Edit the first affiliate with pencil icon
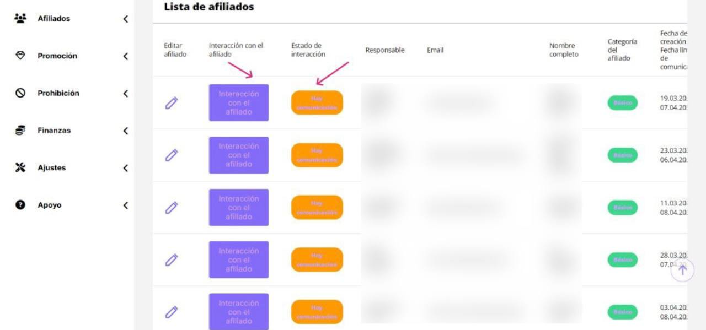706x330 pixels. click(172, 102)
